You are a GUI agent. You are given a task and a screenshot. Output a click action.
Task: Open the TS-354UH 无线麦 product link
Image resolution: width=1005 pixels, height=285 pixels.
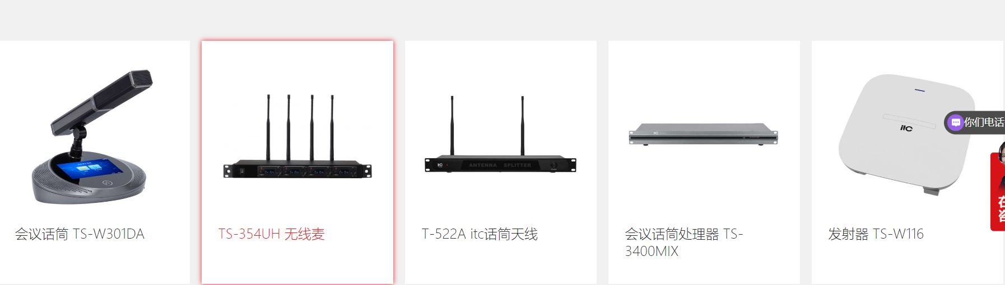pyautogui.click(x=272, y=234)
